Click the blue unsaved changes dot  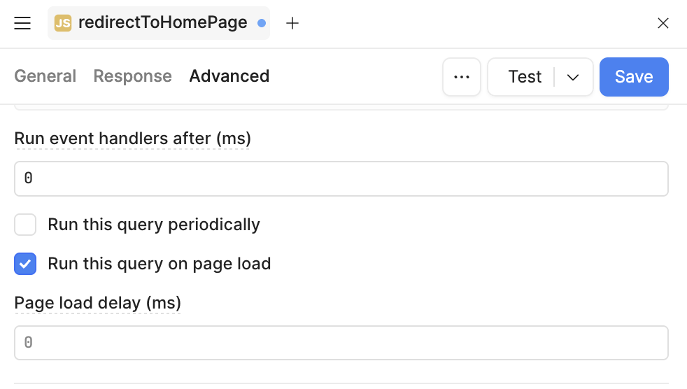pos(262,23)
